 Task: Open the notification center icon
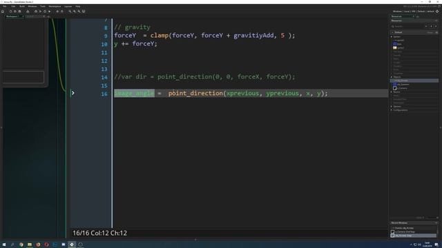click(436, 245)
